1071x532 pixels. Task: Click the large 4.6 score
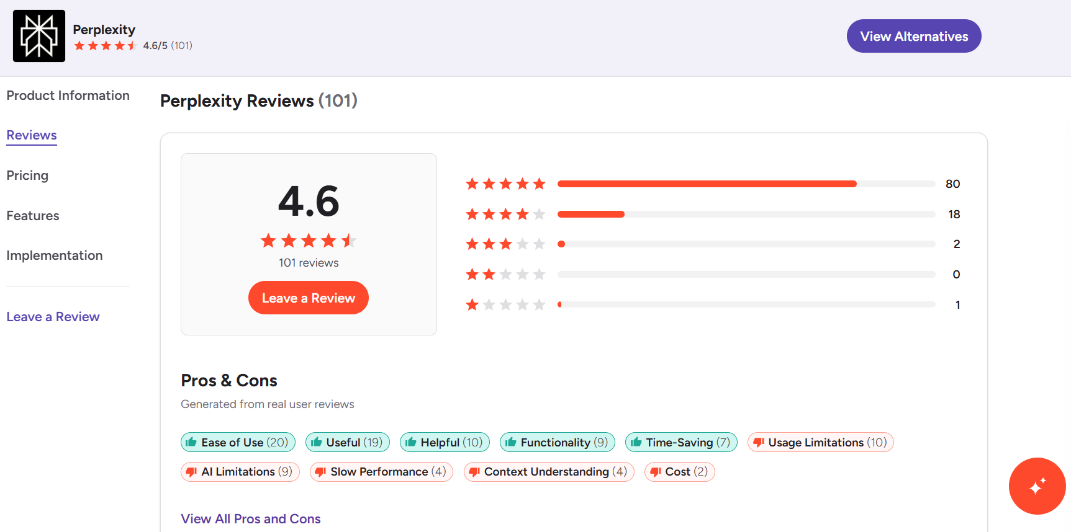click(x=309, y=202)
